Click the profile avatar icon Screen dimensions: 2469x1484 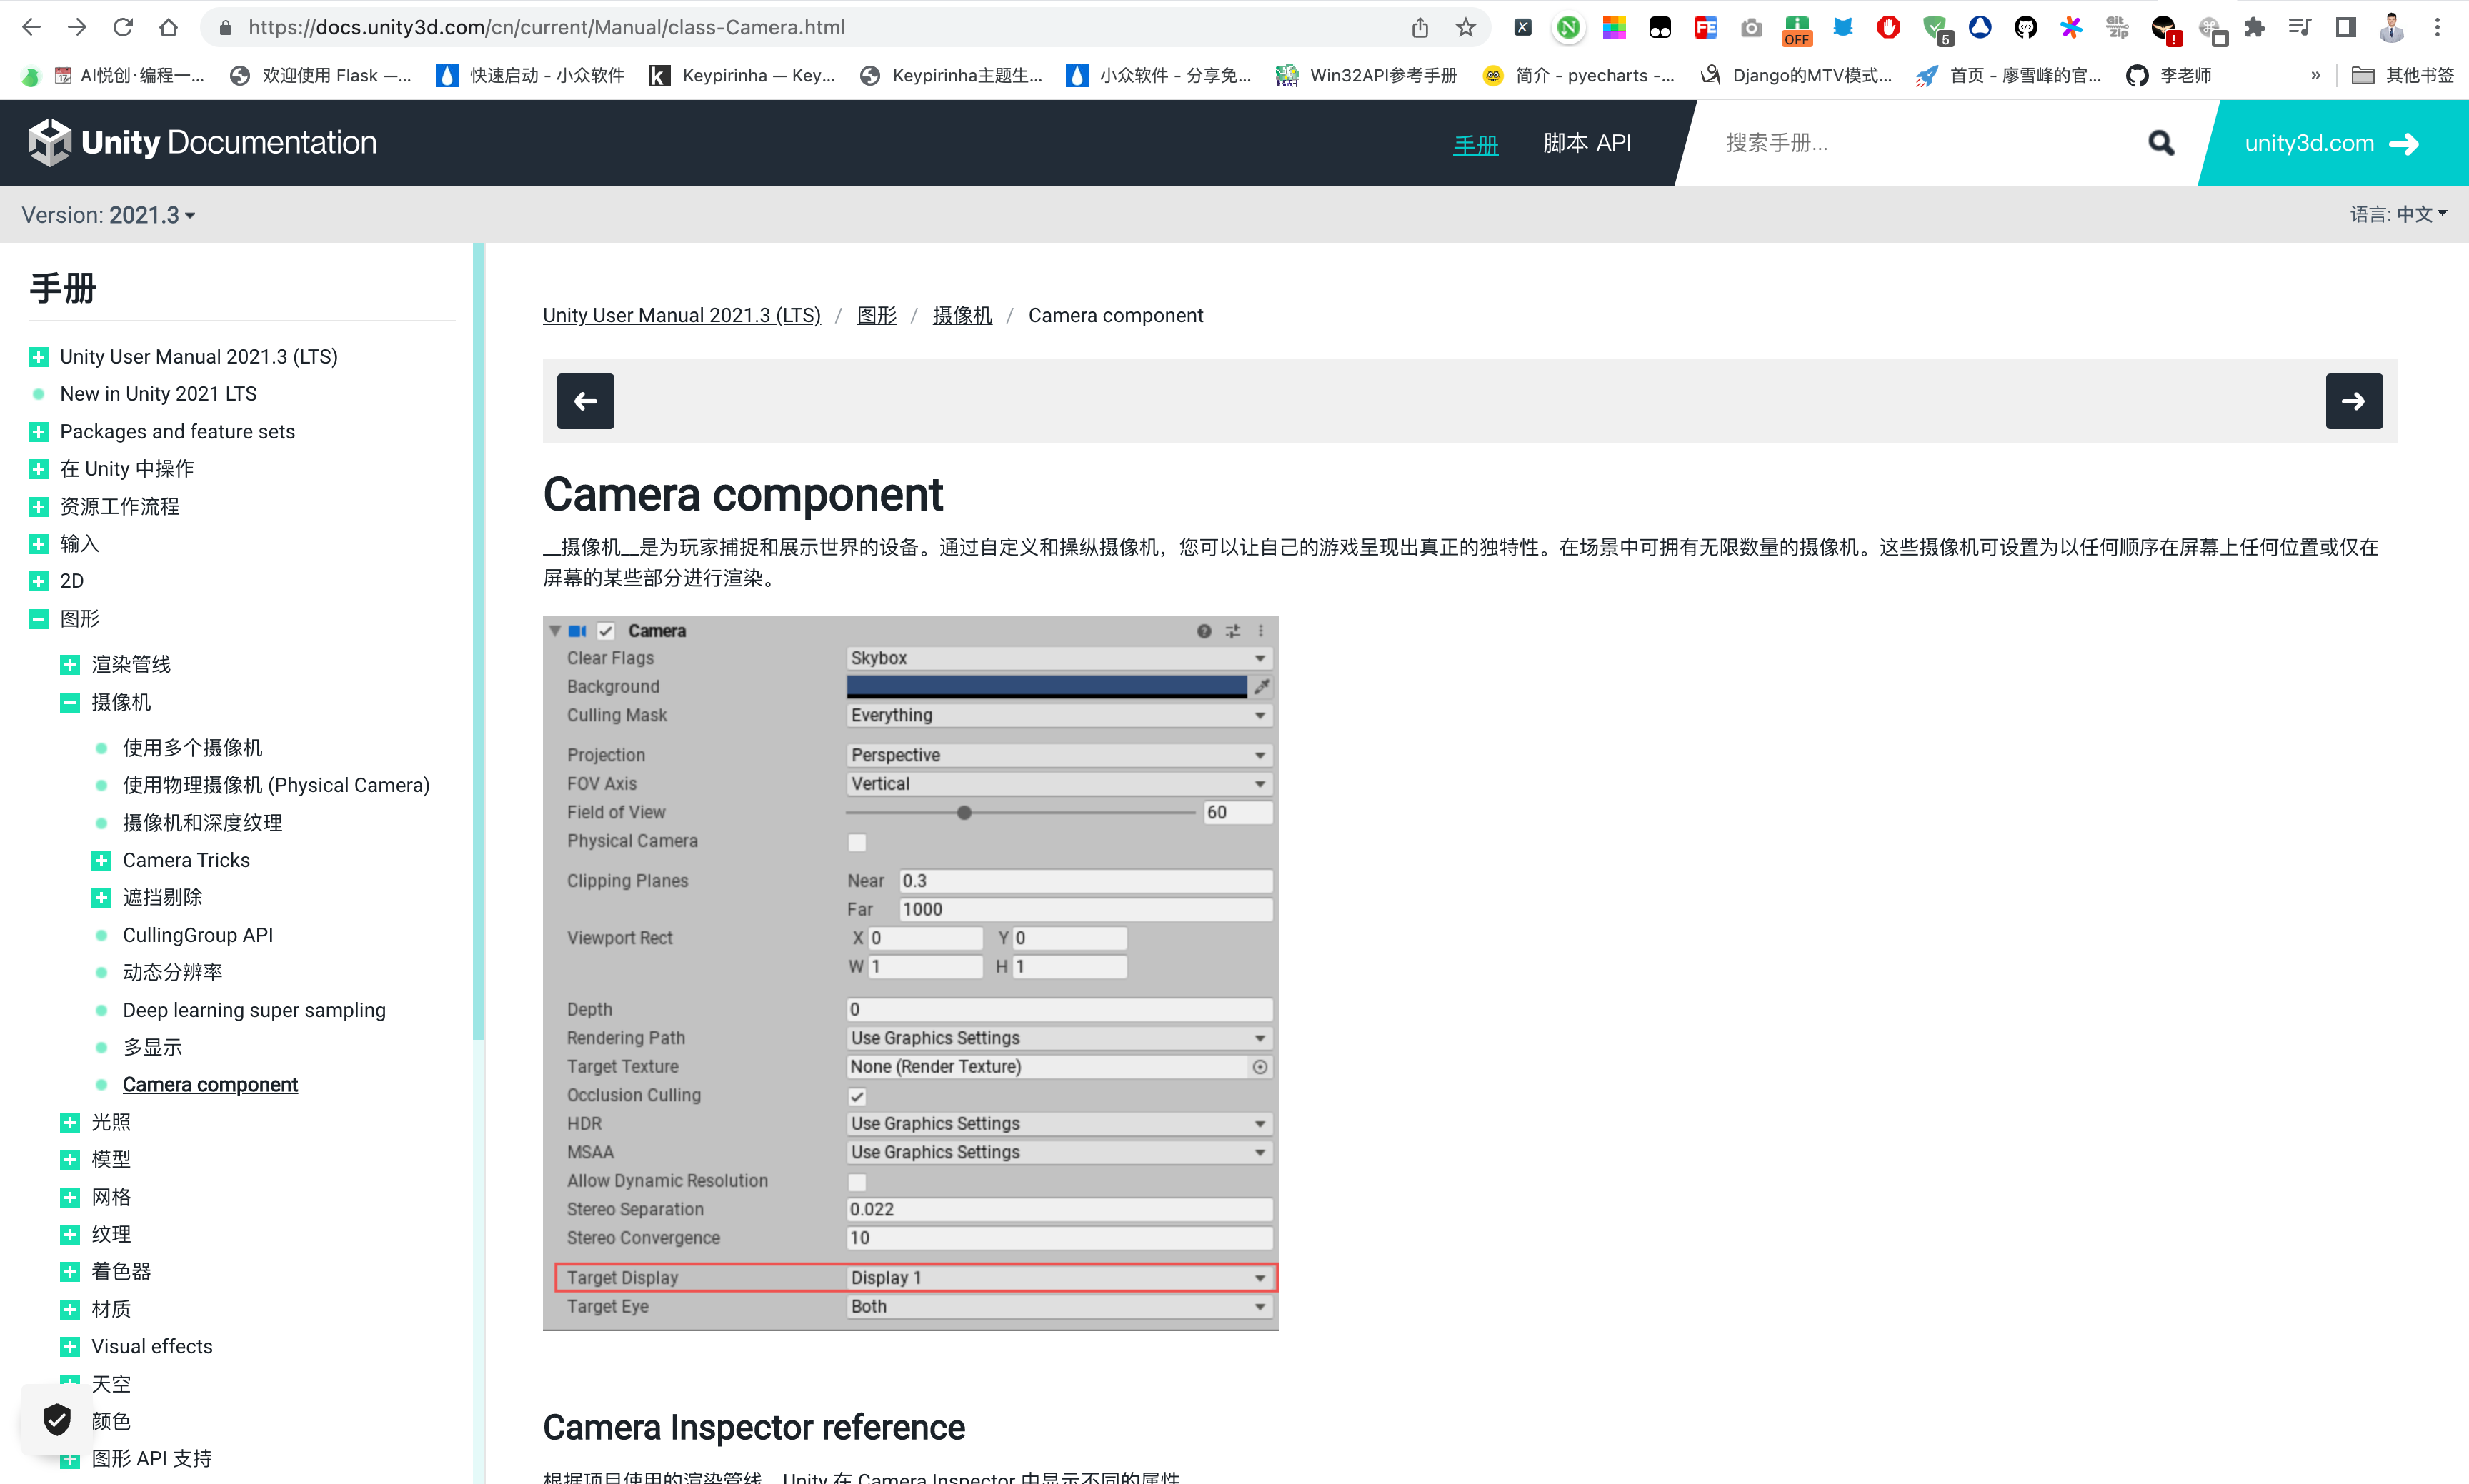coord(2391,27)
